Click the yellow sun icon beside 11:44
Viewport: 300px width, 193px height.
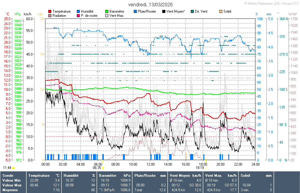click(13, 168)
